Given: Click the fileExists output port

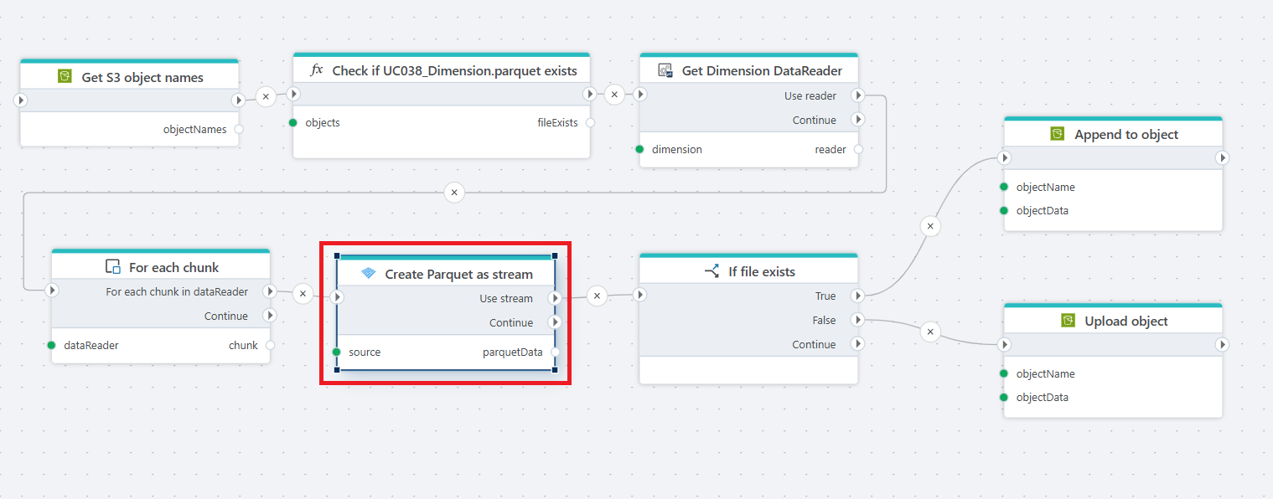Looking at the screenshot, I should [x=590, y=123].
